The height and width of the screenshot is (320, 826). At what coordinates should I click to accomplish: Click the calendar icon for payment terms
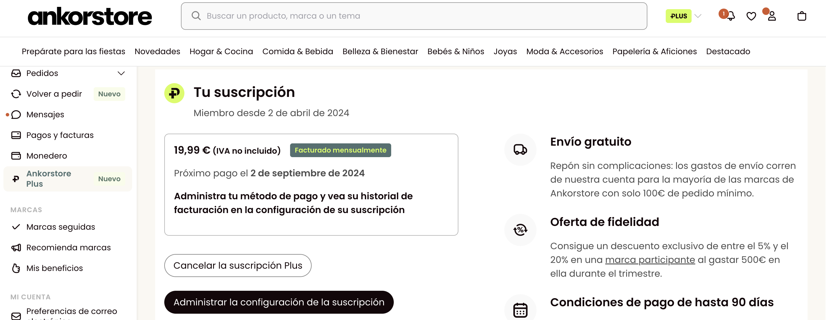click(520, 310)
